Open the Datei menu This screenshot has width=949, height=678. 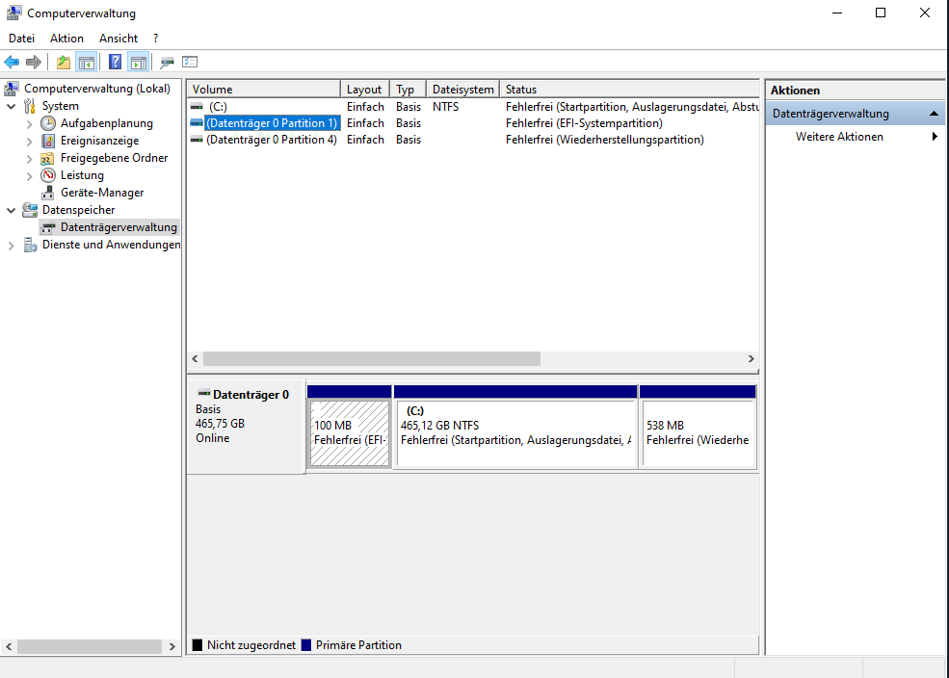coord(22,39)
